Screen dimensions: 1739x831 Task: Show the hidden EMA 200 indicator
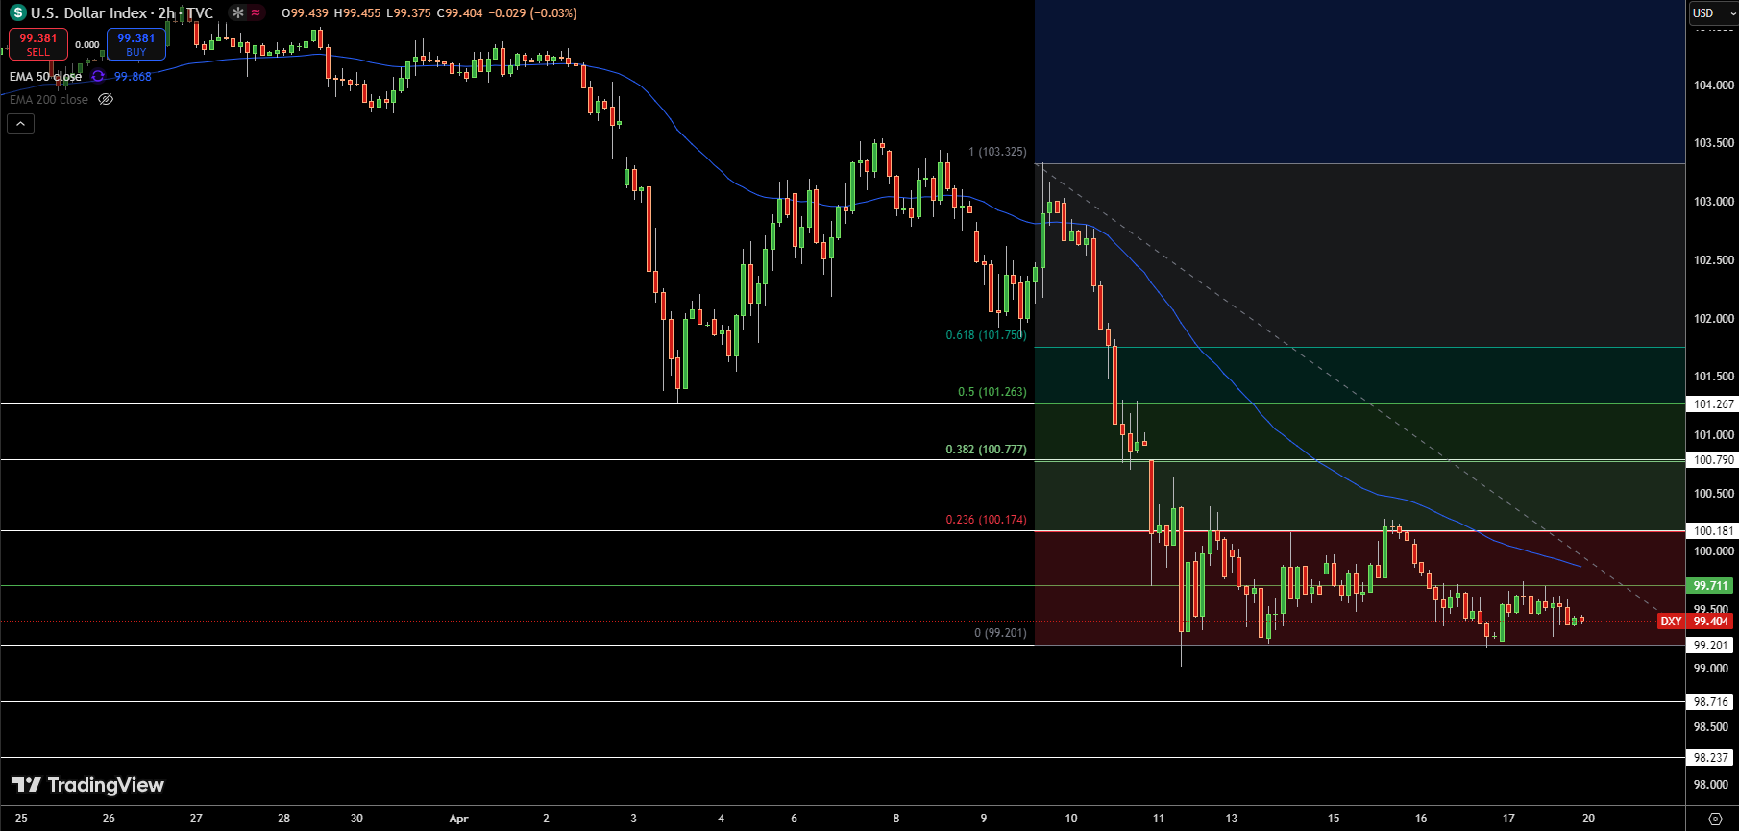pyautogui.click(x=106, y=99)
